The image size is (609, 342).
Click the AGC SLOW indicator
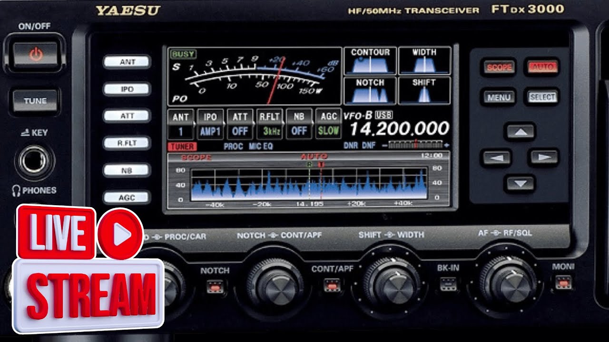tap(328, 124)
